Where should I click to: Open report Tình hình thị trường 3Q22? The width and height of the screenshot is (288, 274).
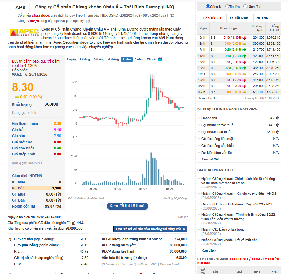coord(238,217)
